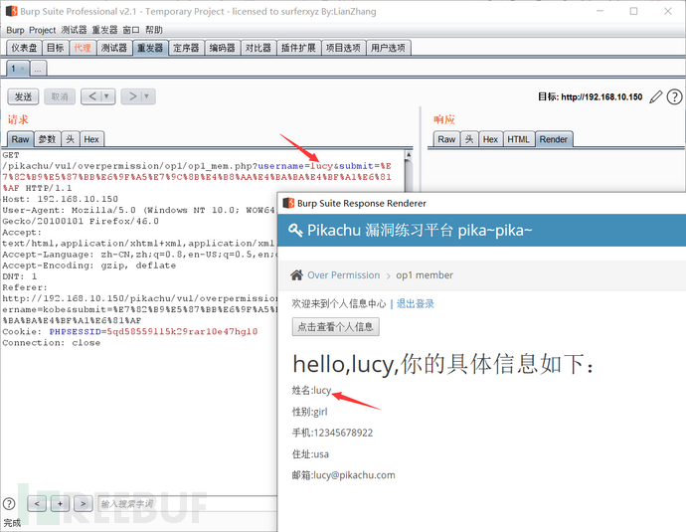This screenshot has height=532, width=686.
Task: Click the PHPSESSID cookie value in request
Action: point(183,331)
